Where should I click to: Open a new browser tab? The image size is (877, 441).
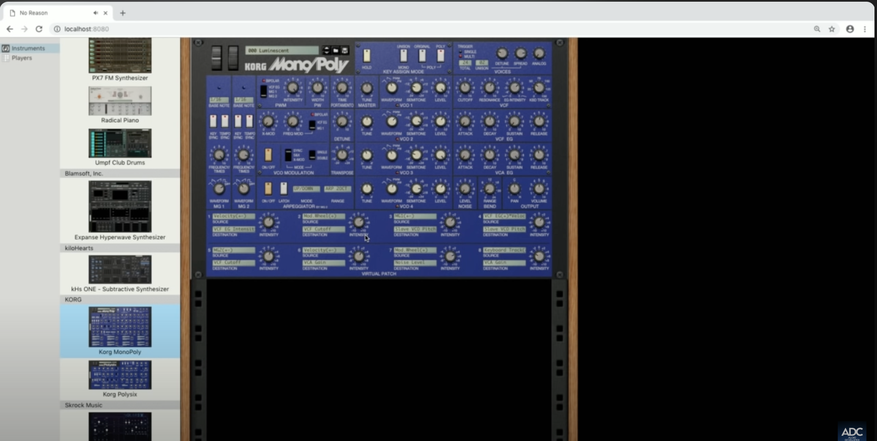[x=123, y=13]
